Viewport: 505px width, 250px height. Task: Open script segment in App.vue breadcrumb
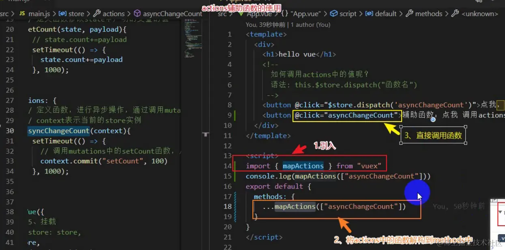pyautogui.click(x=348, y=14)
